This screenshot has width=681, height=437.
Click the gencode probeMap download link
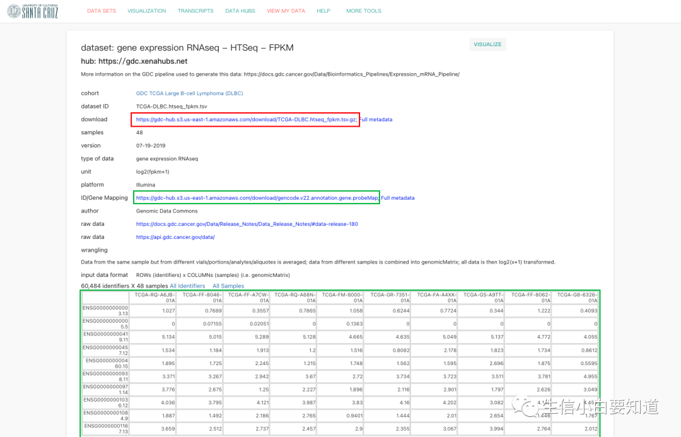257,197
